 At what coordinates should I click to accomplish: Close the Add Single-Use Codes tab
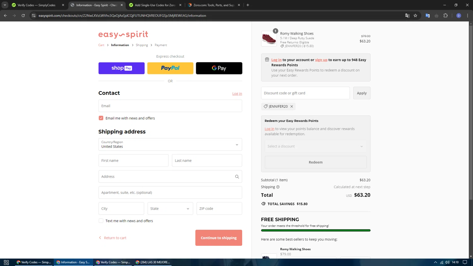coord(180,5)
